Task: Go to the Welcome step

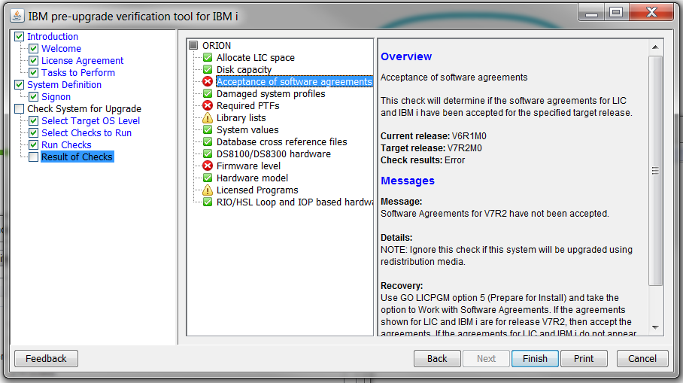Action: click(62, 49)
